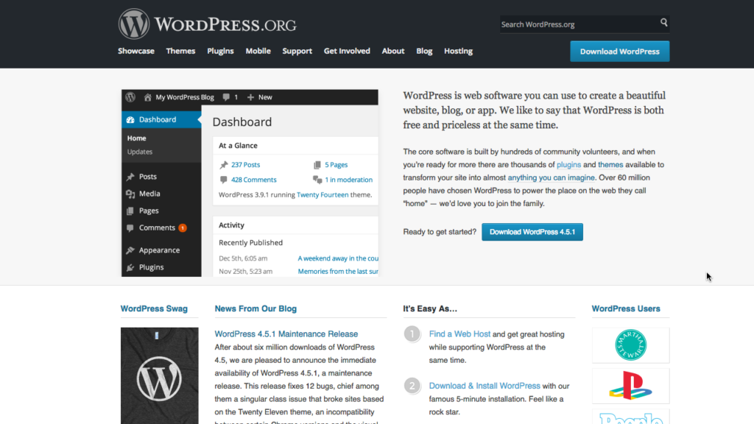The height and width of the screenshot is (424, 754).
Task: Click the Nov 25th, 5:23 am date text
Action: click(x=246, y=271)
